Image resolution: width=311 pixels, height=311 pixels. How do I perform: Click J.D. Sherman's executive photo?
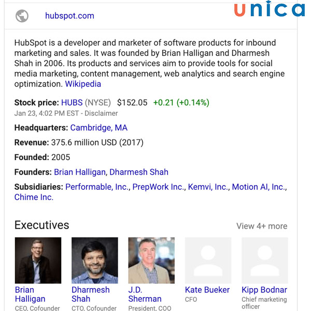click(151, 260)
